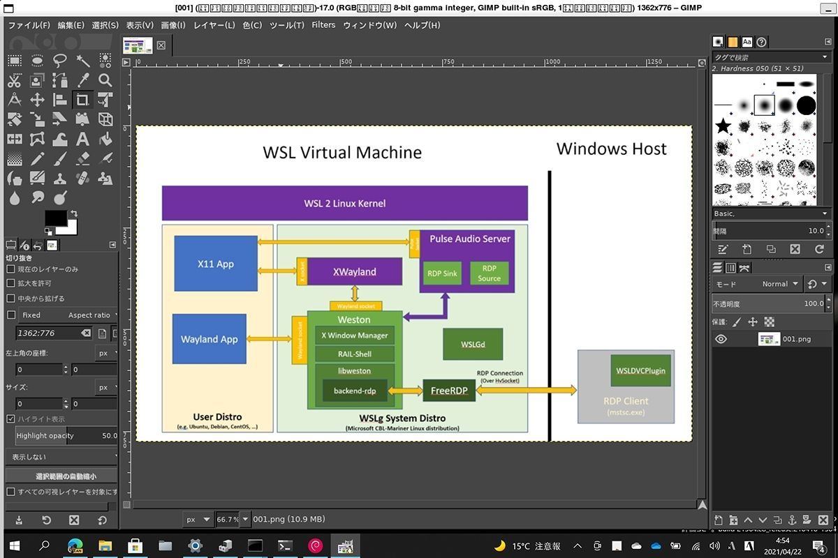838x558 pixels.
Task: Select the Pencil tool
Action: coord(37,158)
